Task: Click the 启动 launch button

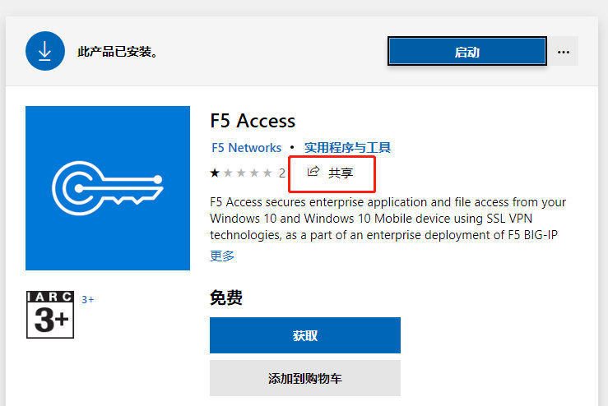Action: [x=467, y=51]
